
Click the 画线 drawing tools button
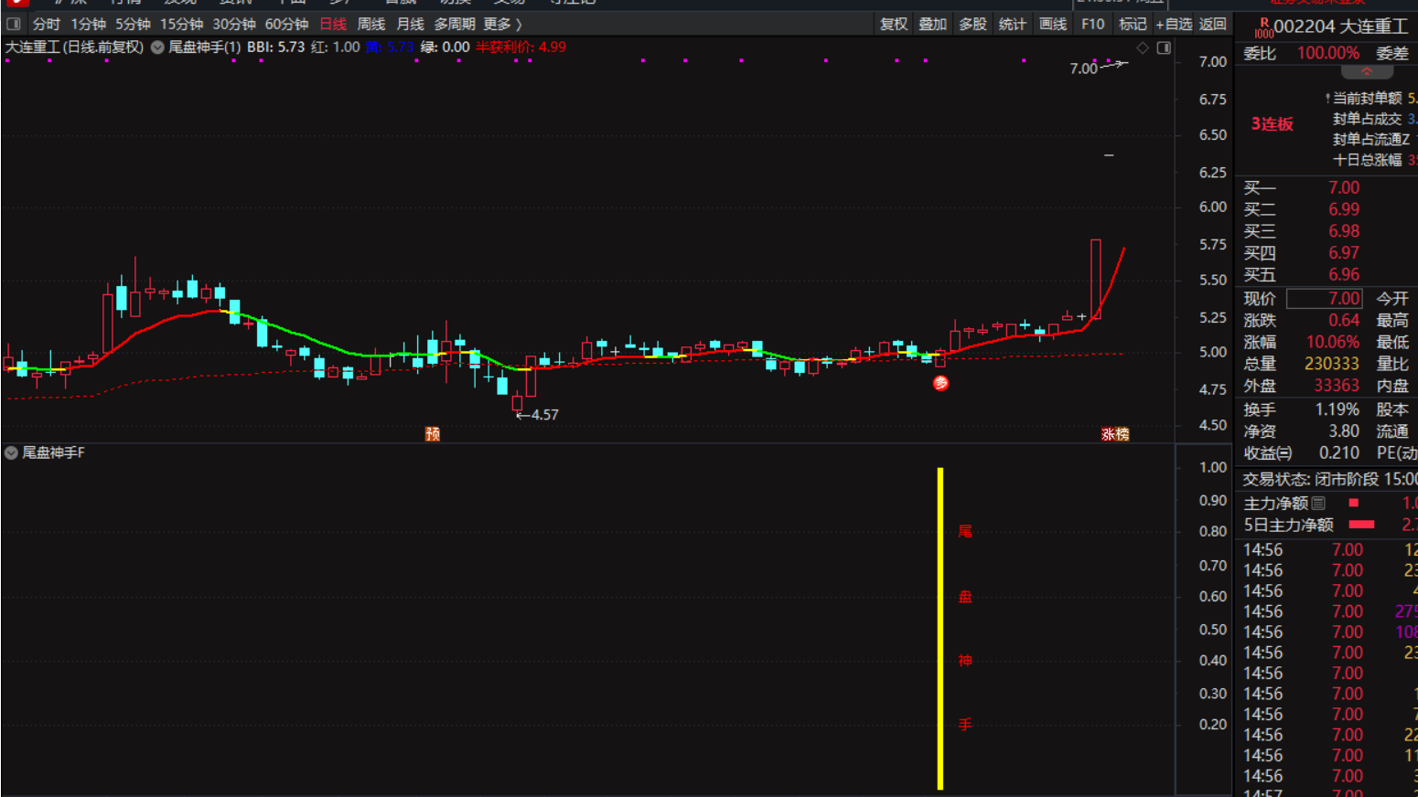(x=1052, y=24)
